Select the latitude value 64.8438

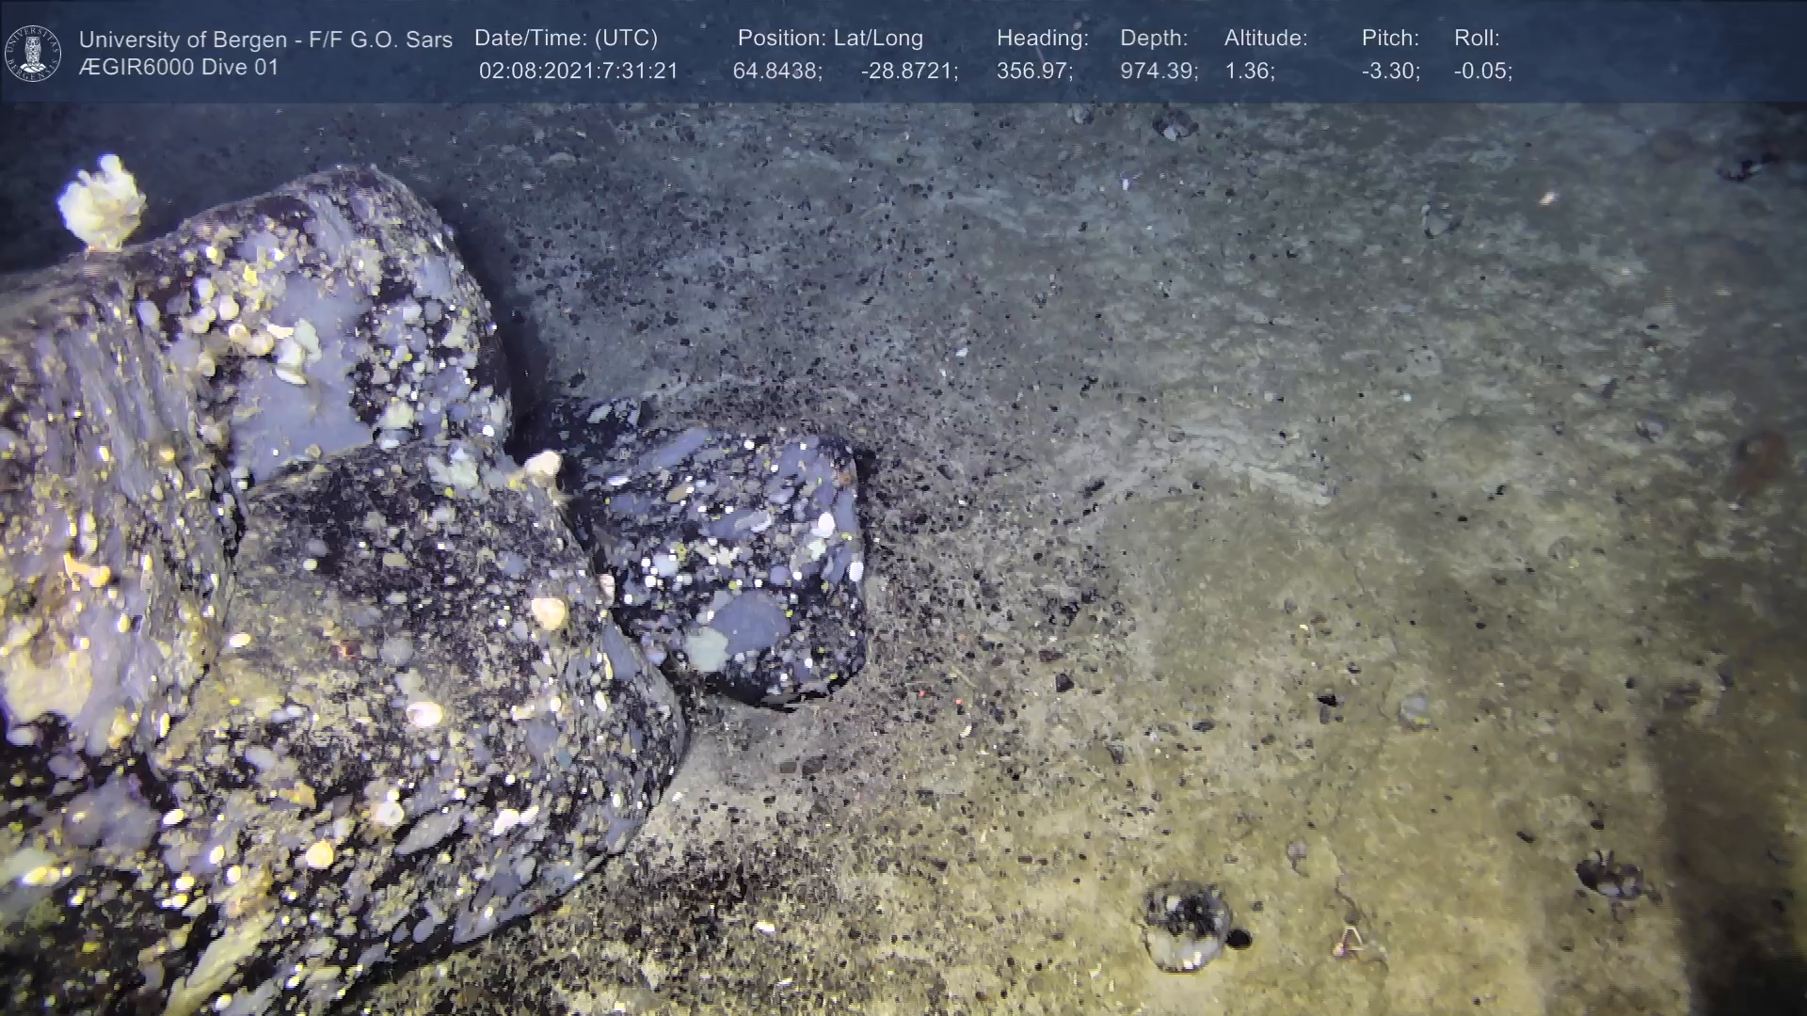point(776,71)
